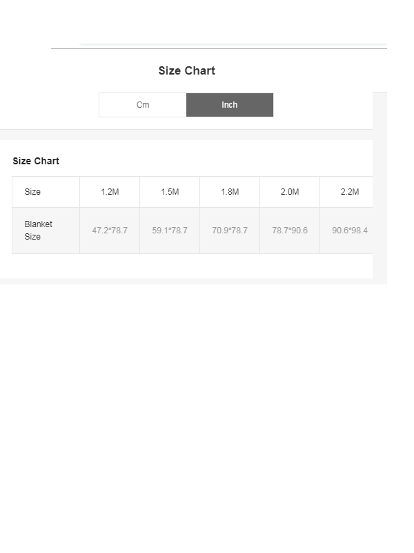Select the 47.2*78.7 blanket size cell
The width and height of the screenshot is (414, 553).
pyautogui.click(x=110, y=231)
